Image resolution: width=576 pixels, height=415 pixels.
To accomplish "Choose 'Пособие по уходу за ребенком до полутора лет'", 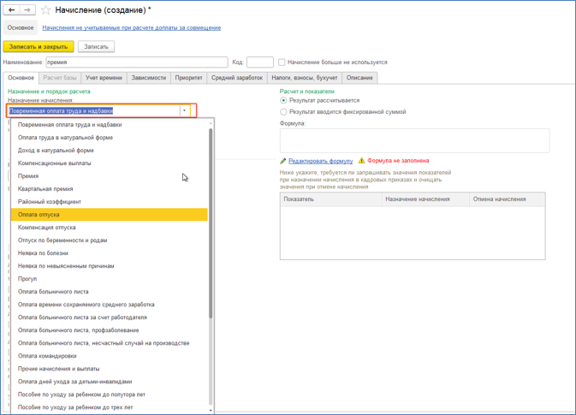I will pos(110,394).
